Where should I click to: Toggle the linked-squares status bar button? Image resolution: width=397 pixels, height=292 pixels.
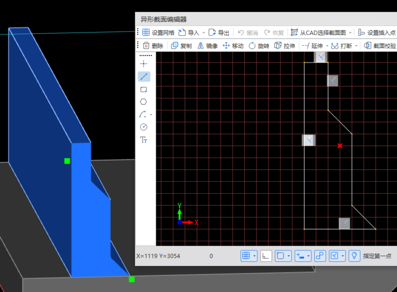coord(320,256)
